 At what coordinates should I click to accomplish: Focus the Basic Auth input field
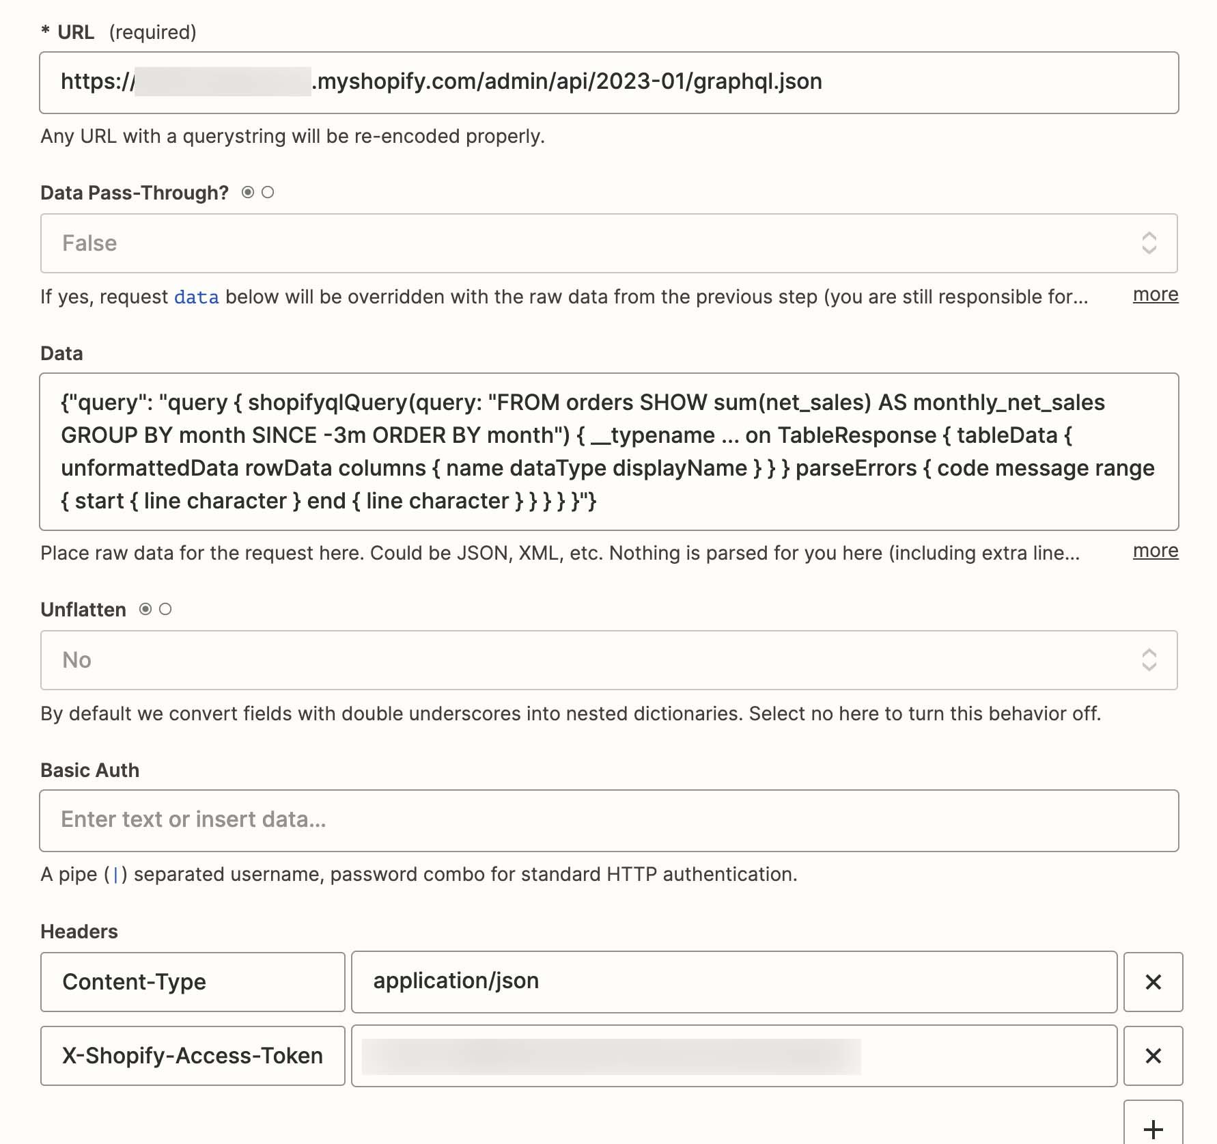(x=608, y=820)
